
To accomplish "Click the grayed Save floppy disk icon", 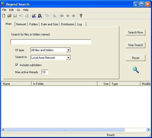I will click(x=15, y=16).
